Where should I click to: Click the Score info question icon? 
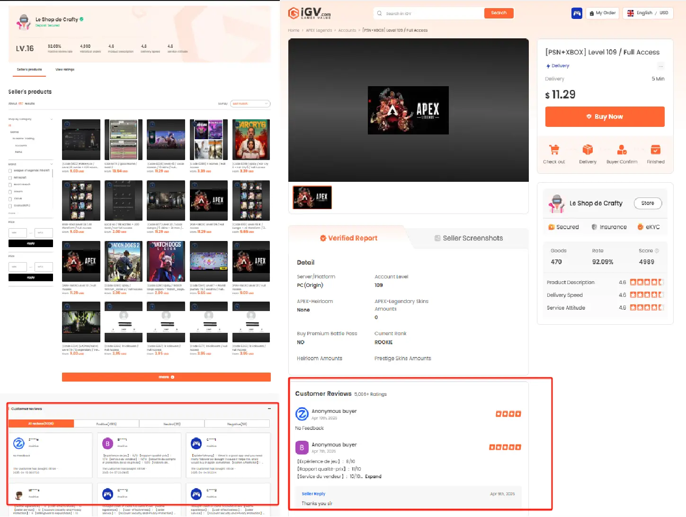[657, 251]
